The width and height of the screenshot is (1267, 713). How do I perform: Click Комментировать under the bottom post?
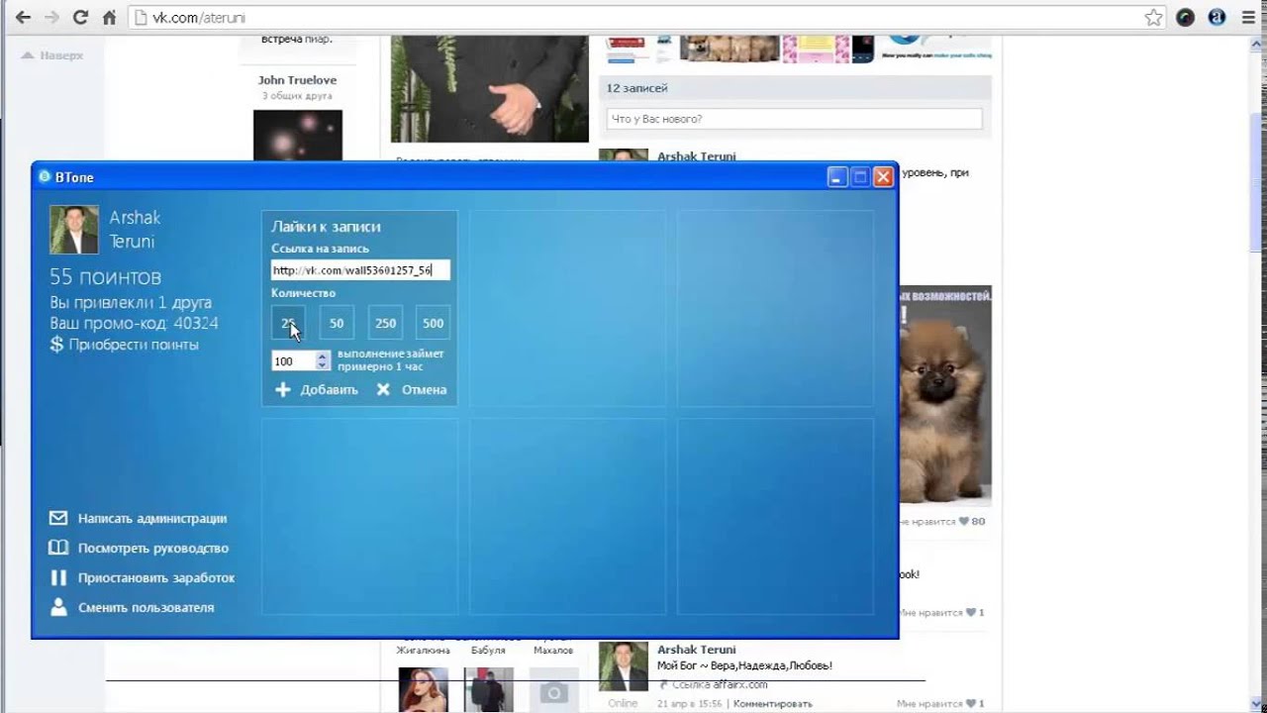click(x=772, y=703)
